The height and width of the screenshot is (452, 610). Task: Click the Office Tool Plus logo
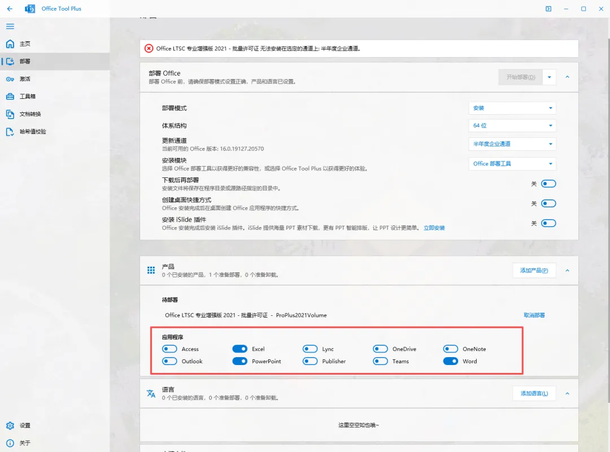click(30, 8)
